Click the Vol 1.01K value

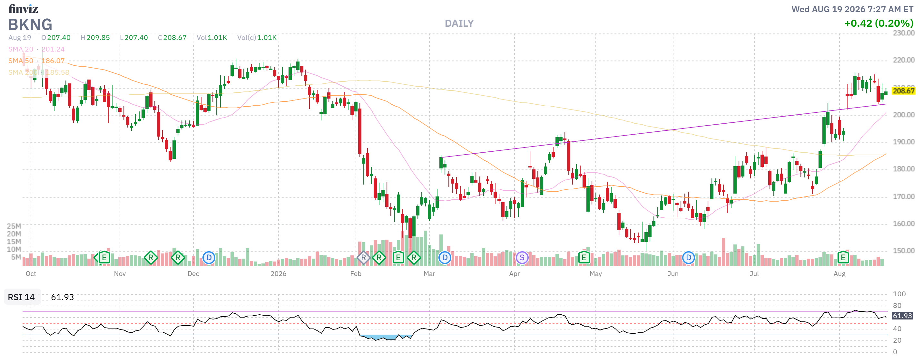click(x=212, y=38)
